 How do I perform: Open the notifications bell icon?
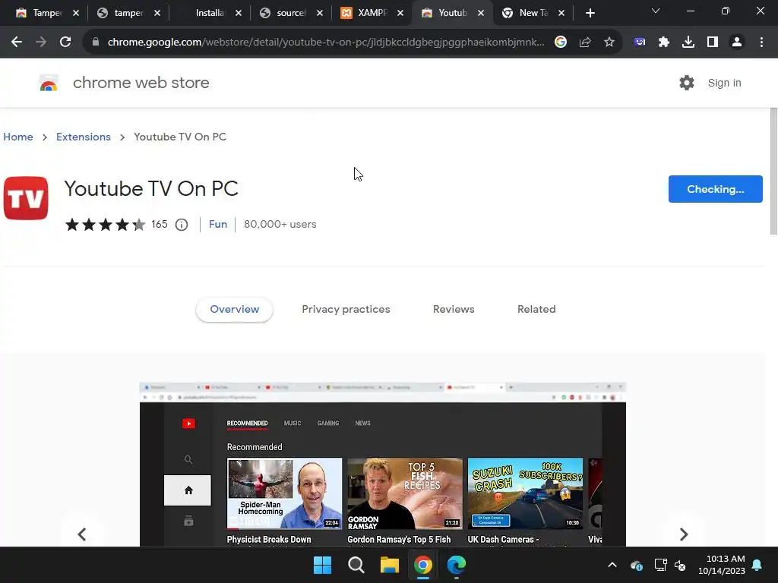757,565
